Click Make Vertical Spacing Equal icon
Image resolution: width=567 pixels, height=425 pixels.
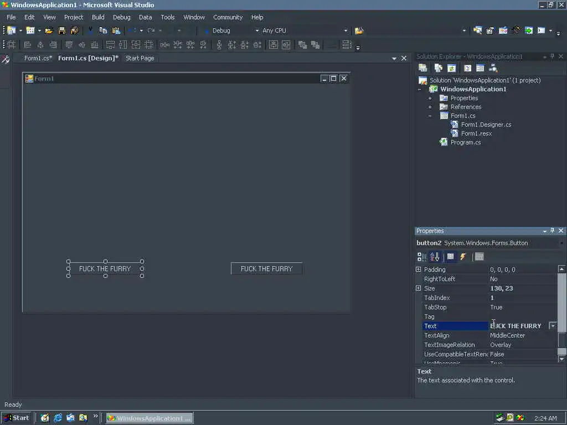point(219,45)
